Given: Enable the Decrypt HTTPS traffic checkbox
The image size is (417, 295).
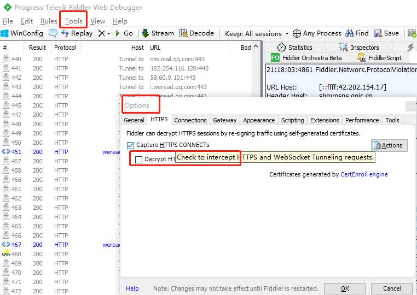Looking at the screenshot, I should pyautogui.click(x=138, y=160).
